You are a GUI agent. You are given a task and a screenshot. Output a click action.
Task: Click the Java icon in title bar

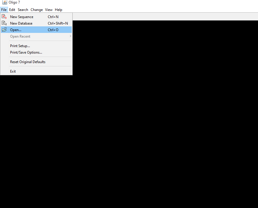[4, 3]
